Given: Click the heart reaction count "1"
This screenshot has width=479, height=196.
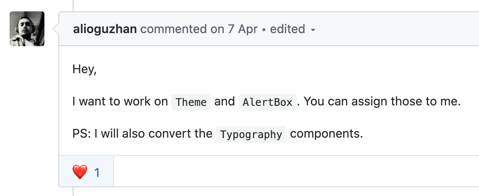Looking at the screenshot, I should pyautogui.click(x=97, y=172).
